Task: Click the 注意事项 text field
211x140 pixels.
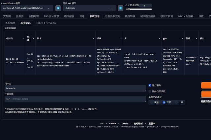Action: coord(75,98)
